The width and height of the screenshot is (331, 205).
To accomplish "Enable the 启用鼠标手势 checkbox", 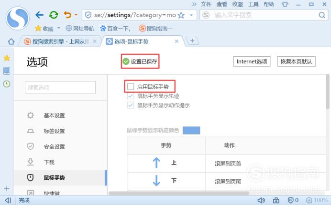I will coord(131,86).
